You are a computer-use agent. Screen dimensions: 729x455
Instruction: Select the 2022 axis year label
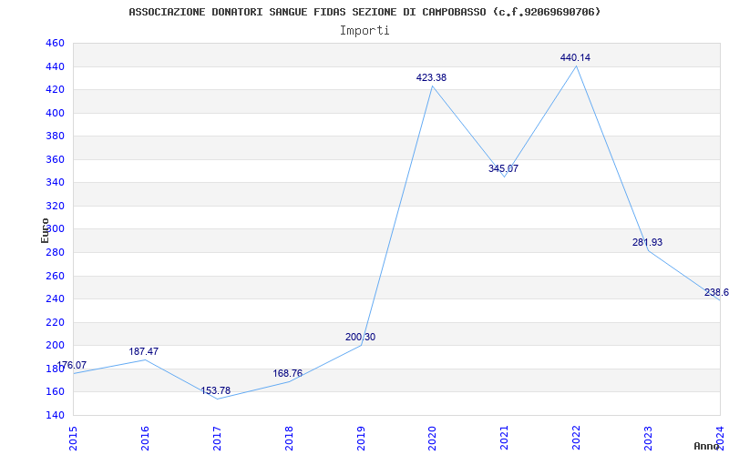(577, 439)
